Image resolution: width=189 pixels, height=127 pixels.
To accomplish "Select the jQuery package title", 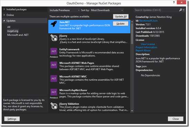I will [x=63, y=36].
